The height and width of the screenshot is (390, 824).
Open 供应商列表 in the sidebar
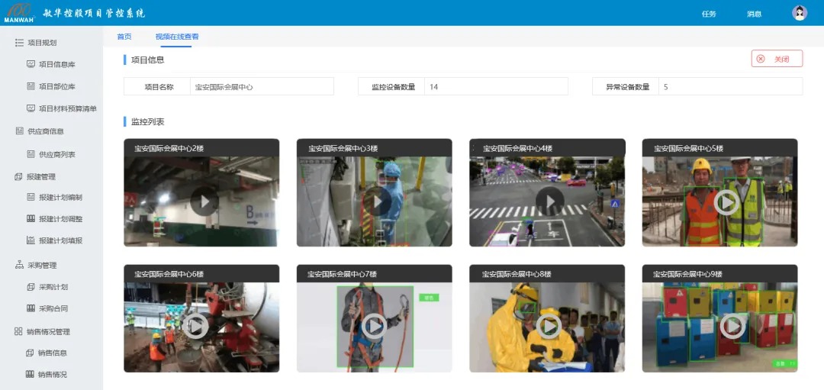point(56,155)
